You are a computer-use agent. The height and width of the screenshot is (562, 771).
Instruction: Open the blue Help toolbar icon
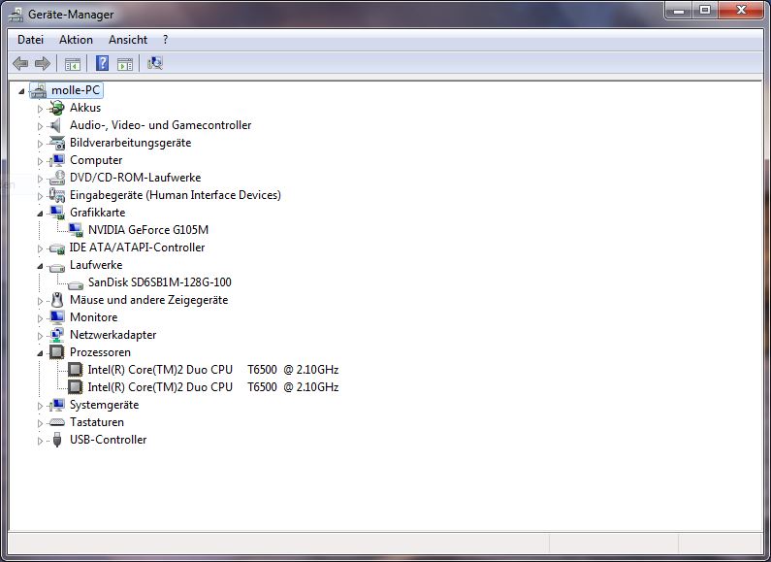(x=102, y=63)
